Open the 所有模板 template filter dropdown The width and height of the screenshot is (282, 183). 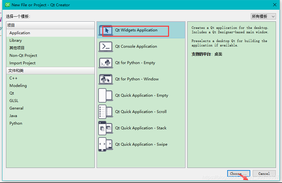click(263, 16)
